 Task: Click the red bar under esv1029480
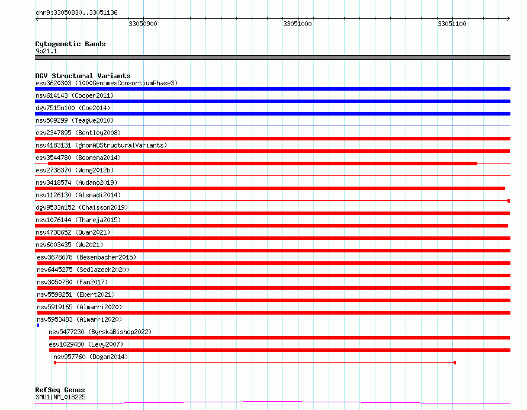point(279,350)
